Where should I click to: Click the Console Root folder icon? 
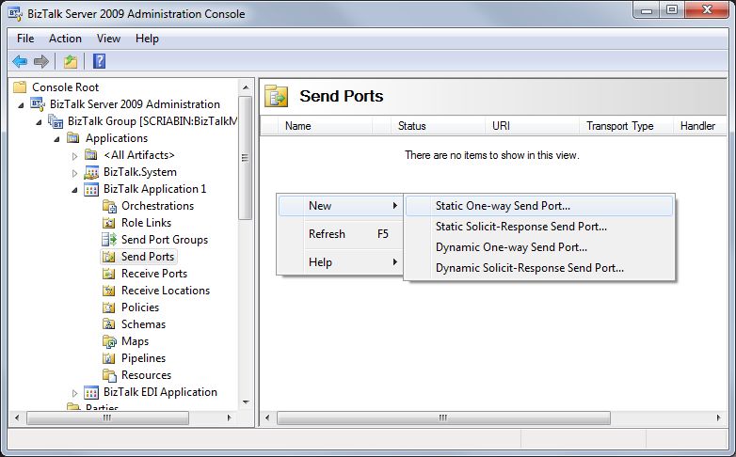pyautogui.click(x=20, y=87)
